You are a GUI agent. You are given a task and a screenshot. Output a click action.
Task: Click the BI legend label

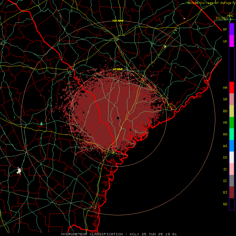point(225,192)
